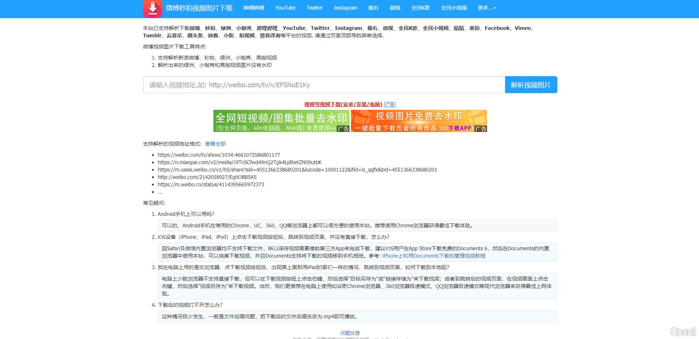
Task: Select 微视 in the navigation bar
Action: [x=395, y=8]
